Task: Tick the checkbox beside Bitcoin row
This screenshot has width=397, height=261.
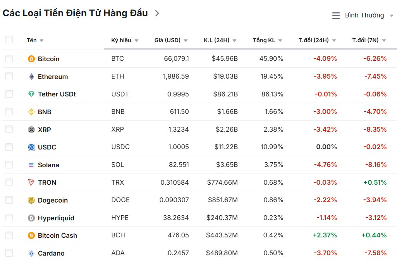Action: [x=9, y=59]
